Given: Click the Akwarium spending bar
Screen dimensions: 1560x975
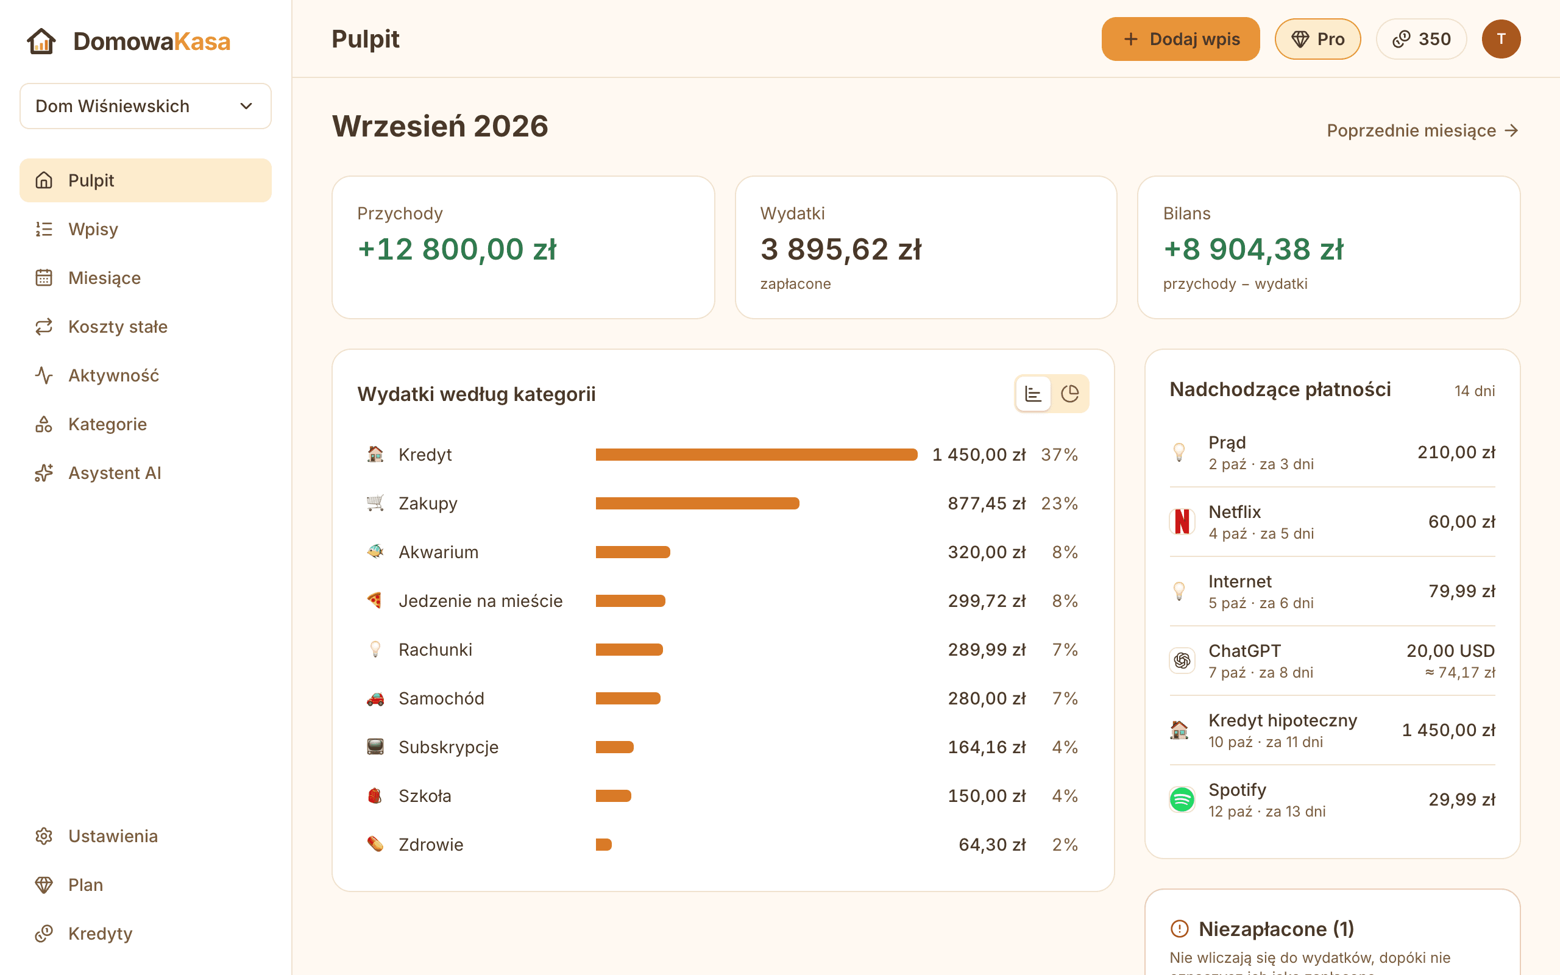Looking at the screenshot, I should [633, 552].
